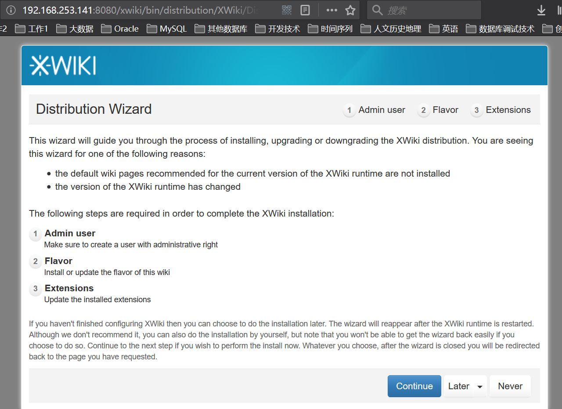Open the 时间序列 bookmark folder
This screenshot has height=409, width=562.
tap(330, 29)
